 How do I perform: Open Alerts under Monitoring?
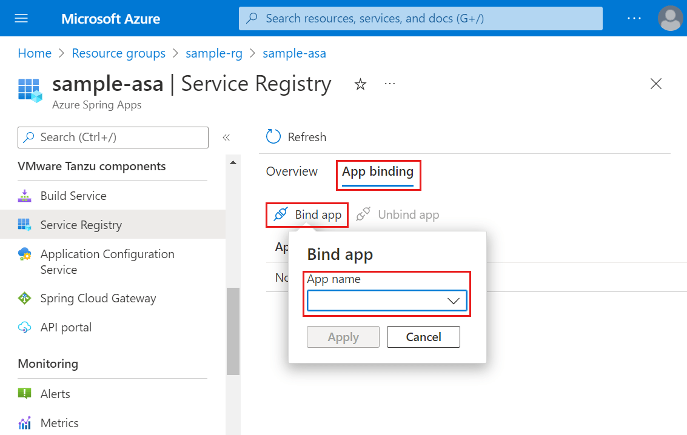point(56,393)
